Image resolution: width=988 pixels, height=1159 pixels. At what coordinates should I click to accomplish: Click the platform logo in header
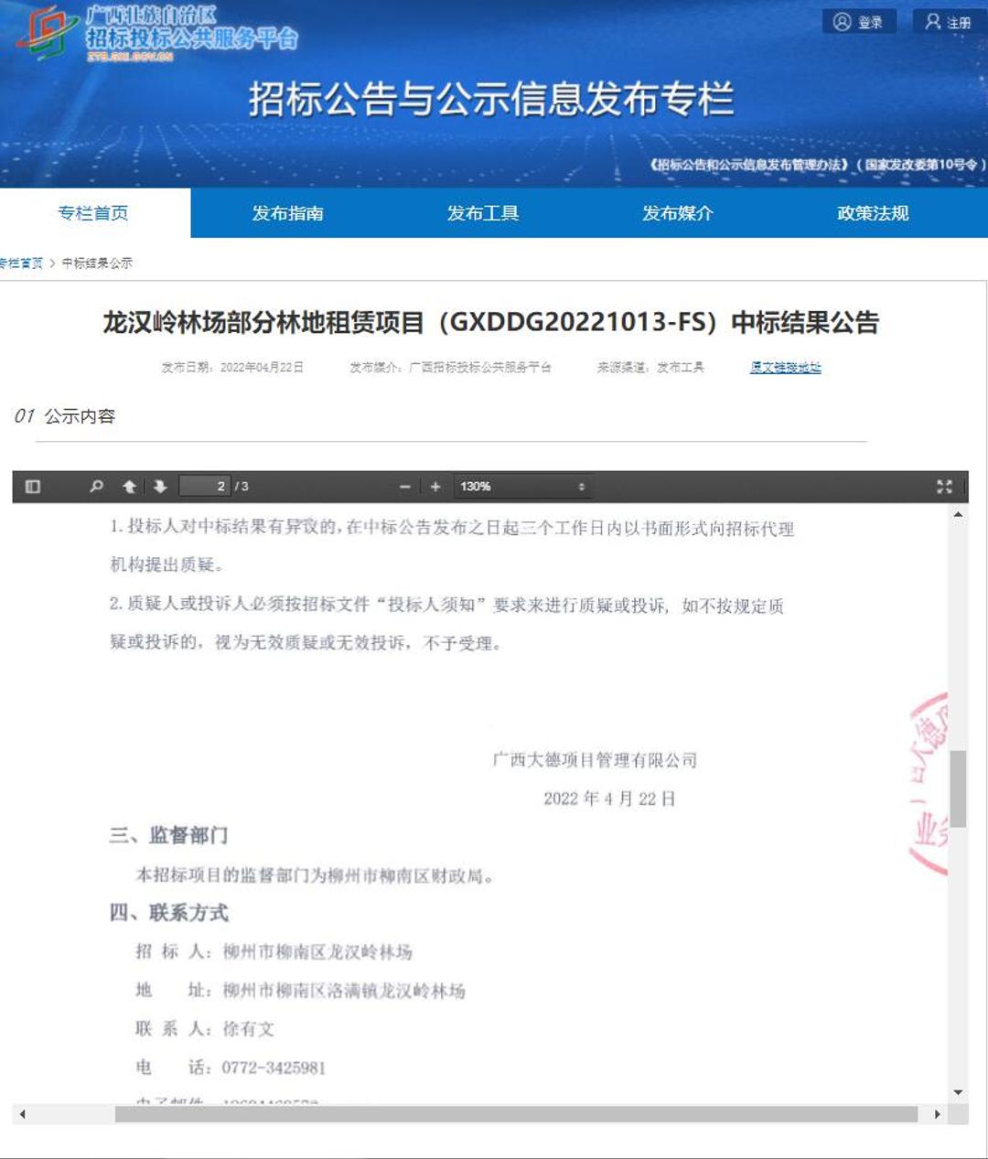pos(157,34)
